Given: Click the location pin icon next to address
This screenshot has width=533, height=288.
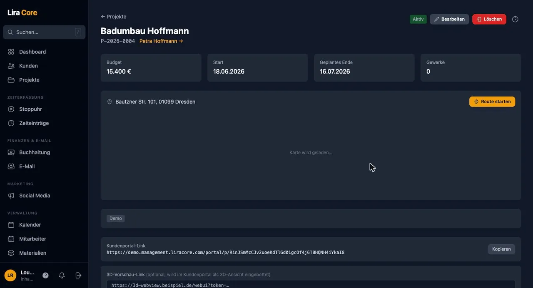Looking at the screenshot, I should [x=110, y=102].
